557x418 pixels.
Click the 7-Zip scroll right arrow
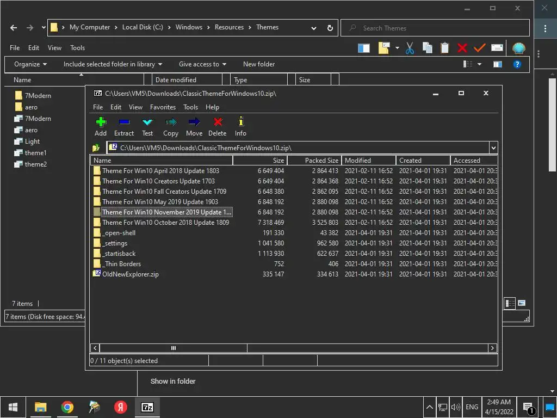point(492,348)
